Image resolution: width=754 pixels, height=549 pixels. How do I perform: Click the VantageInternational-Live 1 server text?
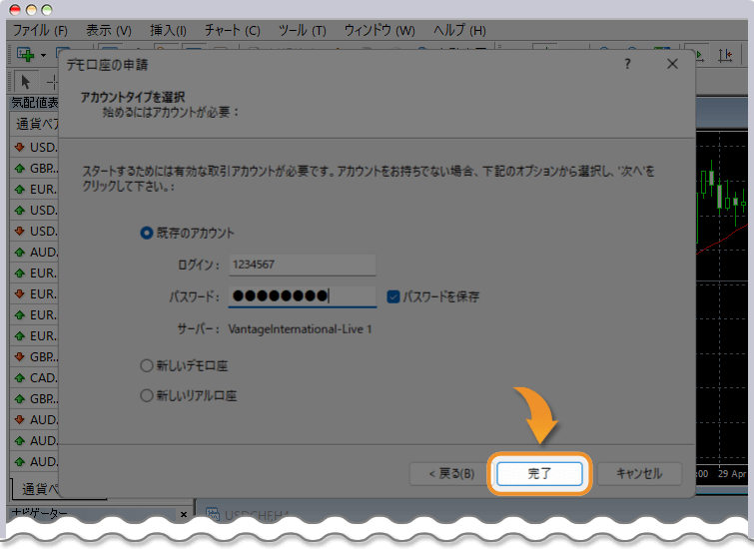300,329
